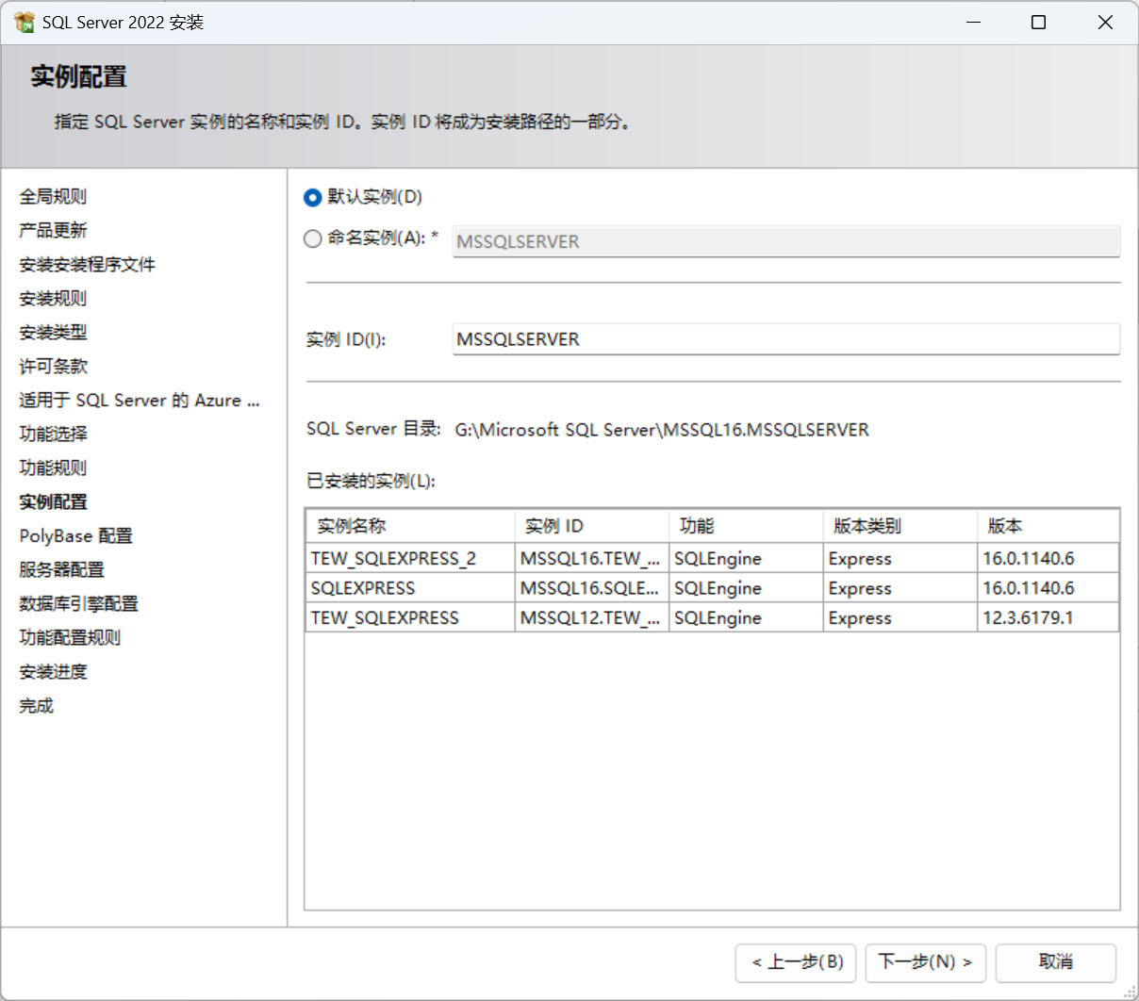The width and height of the screenshot is (1139, 1001).
Task: Click the MSSQL16.SQLE... instance ID cell
Action: pos(592,588)
